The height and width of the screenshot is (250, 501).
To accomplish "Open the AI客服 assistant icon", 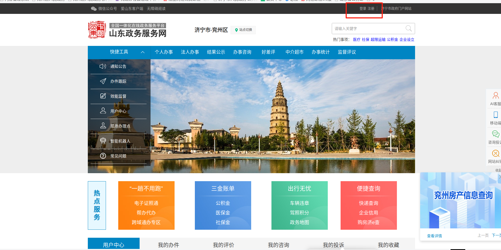I will [x=495, y=96].
